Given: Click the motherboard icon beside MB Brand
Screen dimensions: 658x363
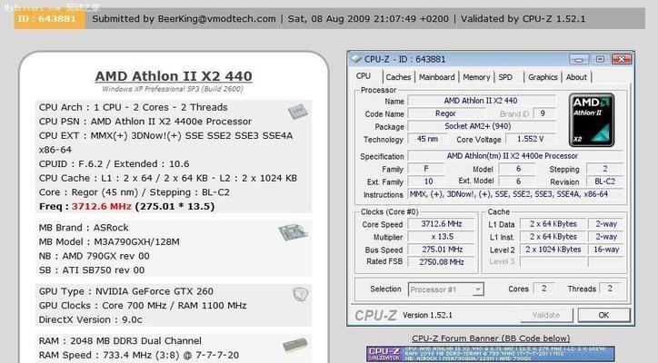Looking at the screenshot, I should [x=293, y=232].
